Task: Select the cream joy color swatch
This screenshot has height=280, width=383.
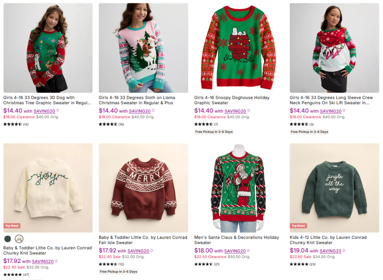Action: click(x=19, y=238)
